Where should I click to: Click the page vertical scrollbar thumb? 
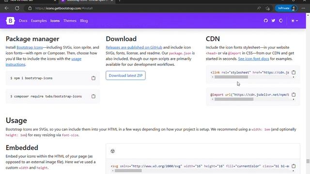point(308,161)
